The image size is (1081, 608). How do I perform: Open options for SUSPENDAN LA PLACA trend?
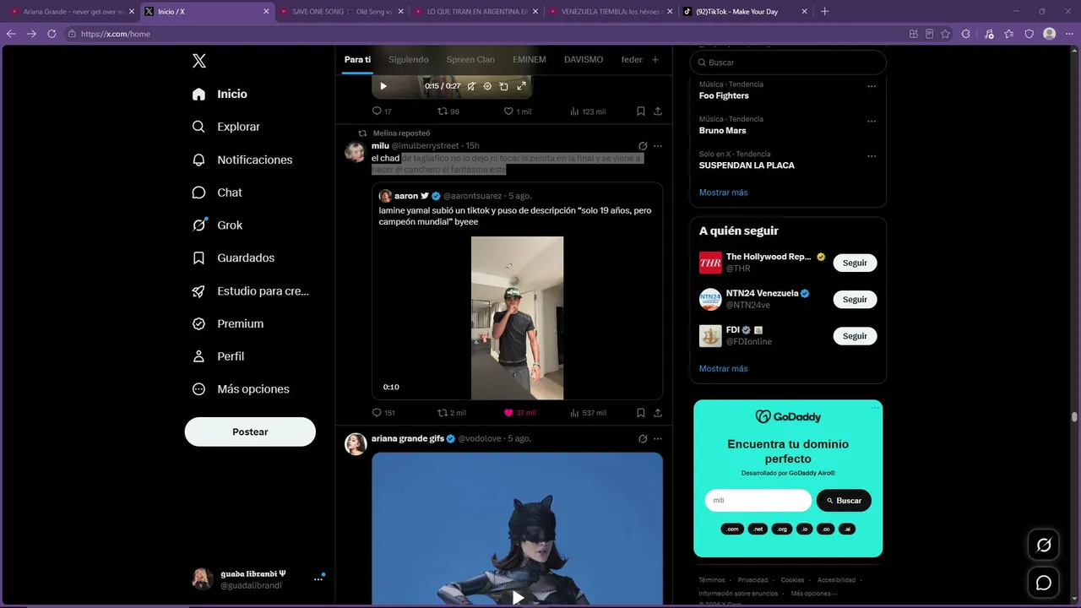(x=872, y=156)
